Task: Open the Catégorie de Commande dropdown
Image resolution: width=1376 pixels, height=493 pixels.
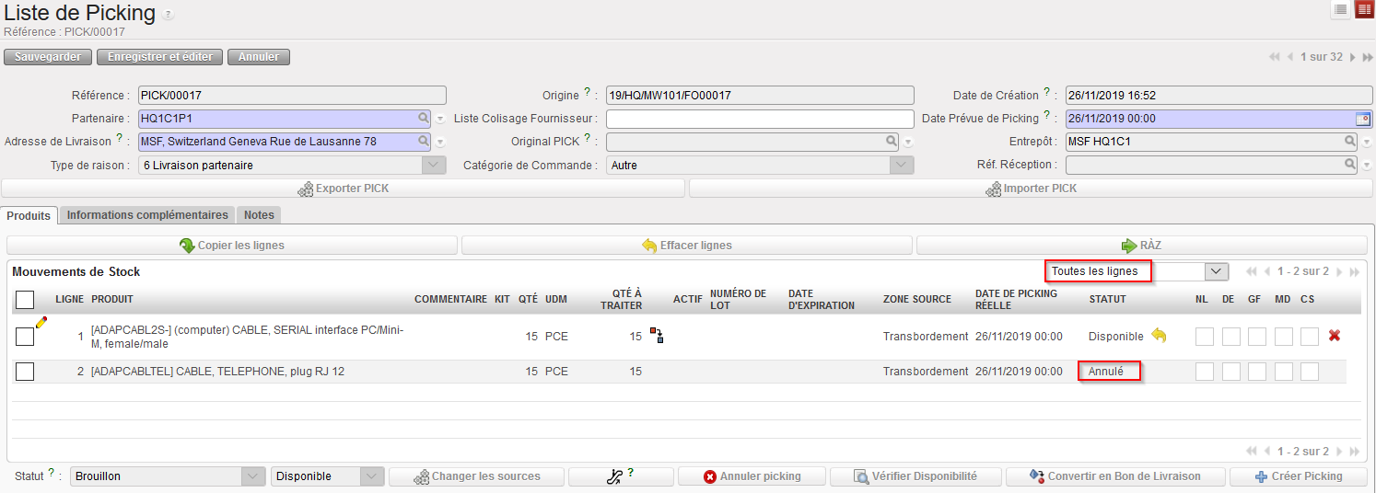Action: [902, 166]
